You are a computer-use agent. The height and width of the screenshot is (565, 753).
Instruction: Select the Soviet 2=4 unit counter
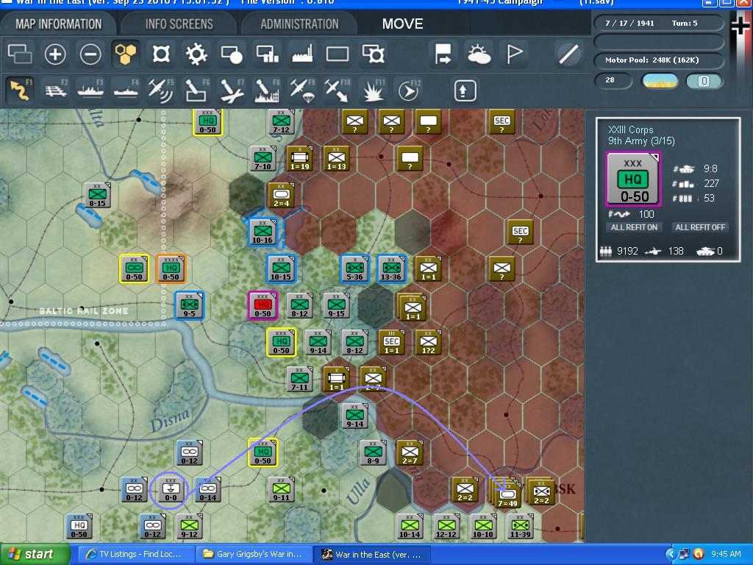coord(281,195)
